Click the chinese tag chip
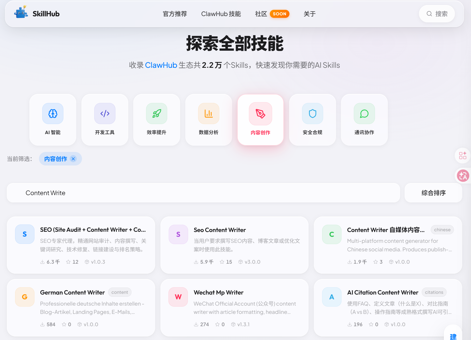 [x=442, y=230]
